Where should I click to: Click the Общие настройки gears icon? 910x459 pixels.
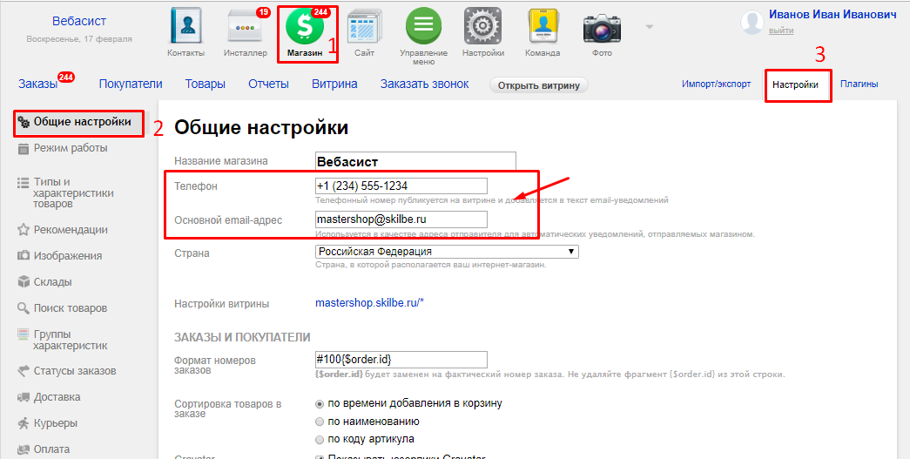point(24,123)
